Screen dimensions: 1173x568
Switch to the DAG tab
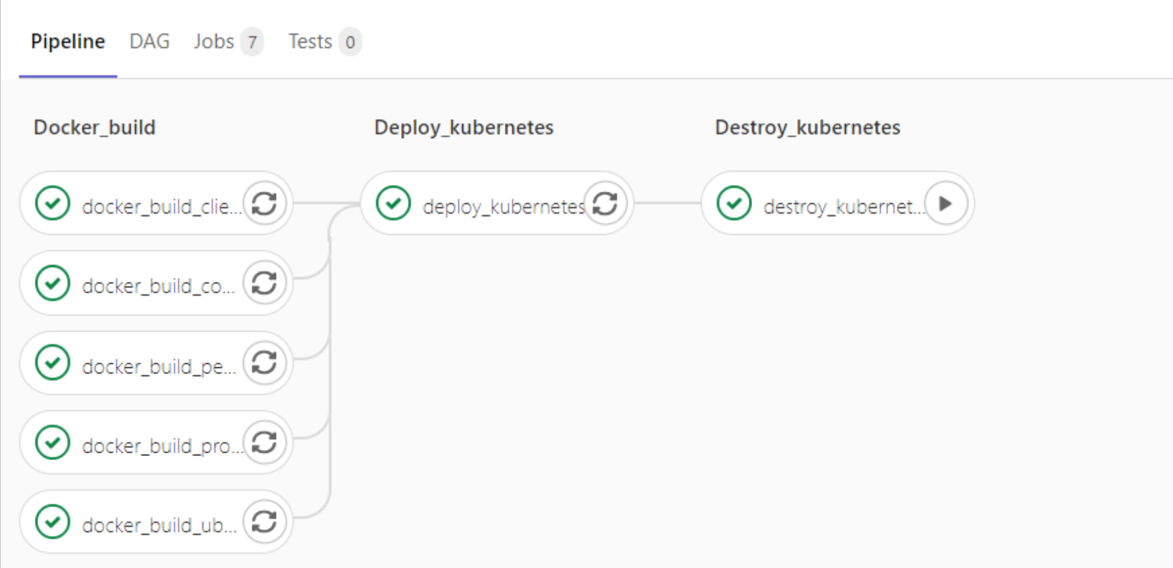(x=148, y=42)
